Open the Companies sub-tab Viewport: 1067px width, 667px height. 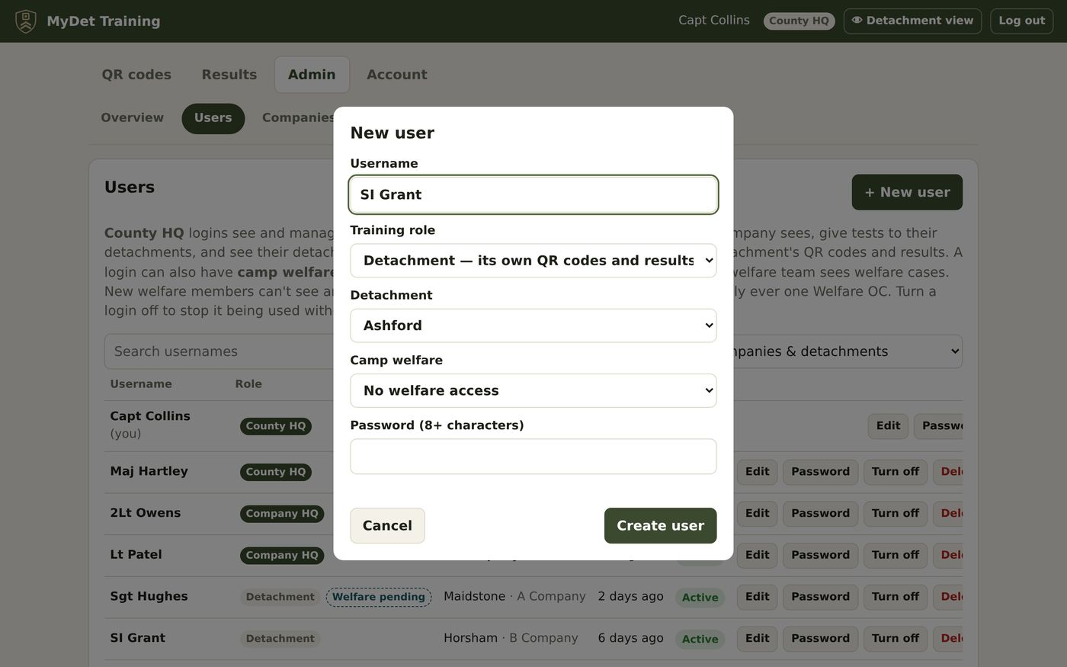[298, 118]
